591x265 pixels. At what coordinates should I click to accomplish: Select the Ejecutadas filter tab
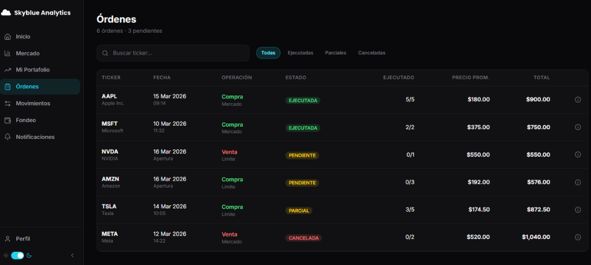tap(300, 53)
